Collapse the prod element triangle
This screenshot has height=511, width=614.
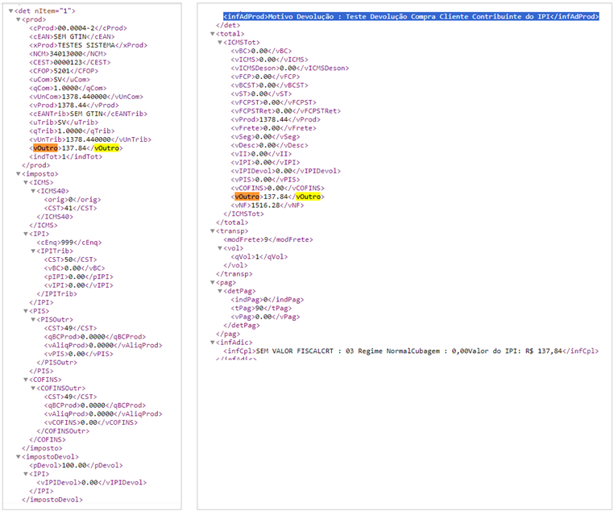[x=19, y=19]
